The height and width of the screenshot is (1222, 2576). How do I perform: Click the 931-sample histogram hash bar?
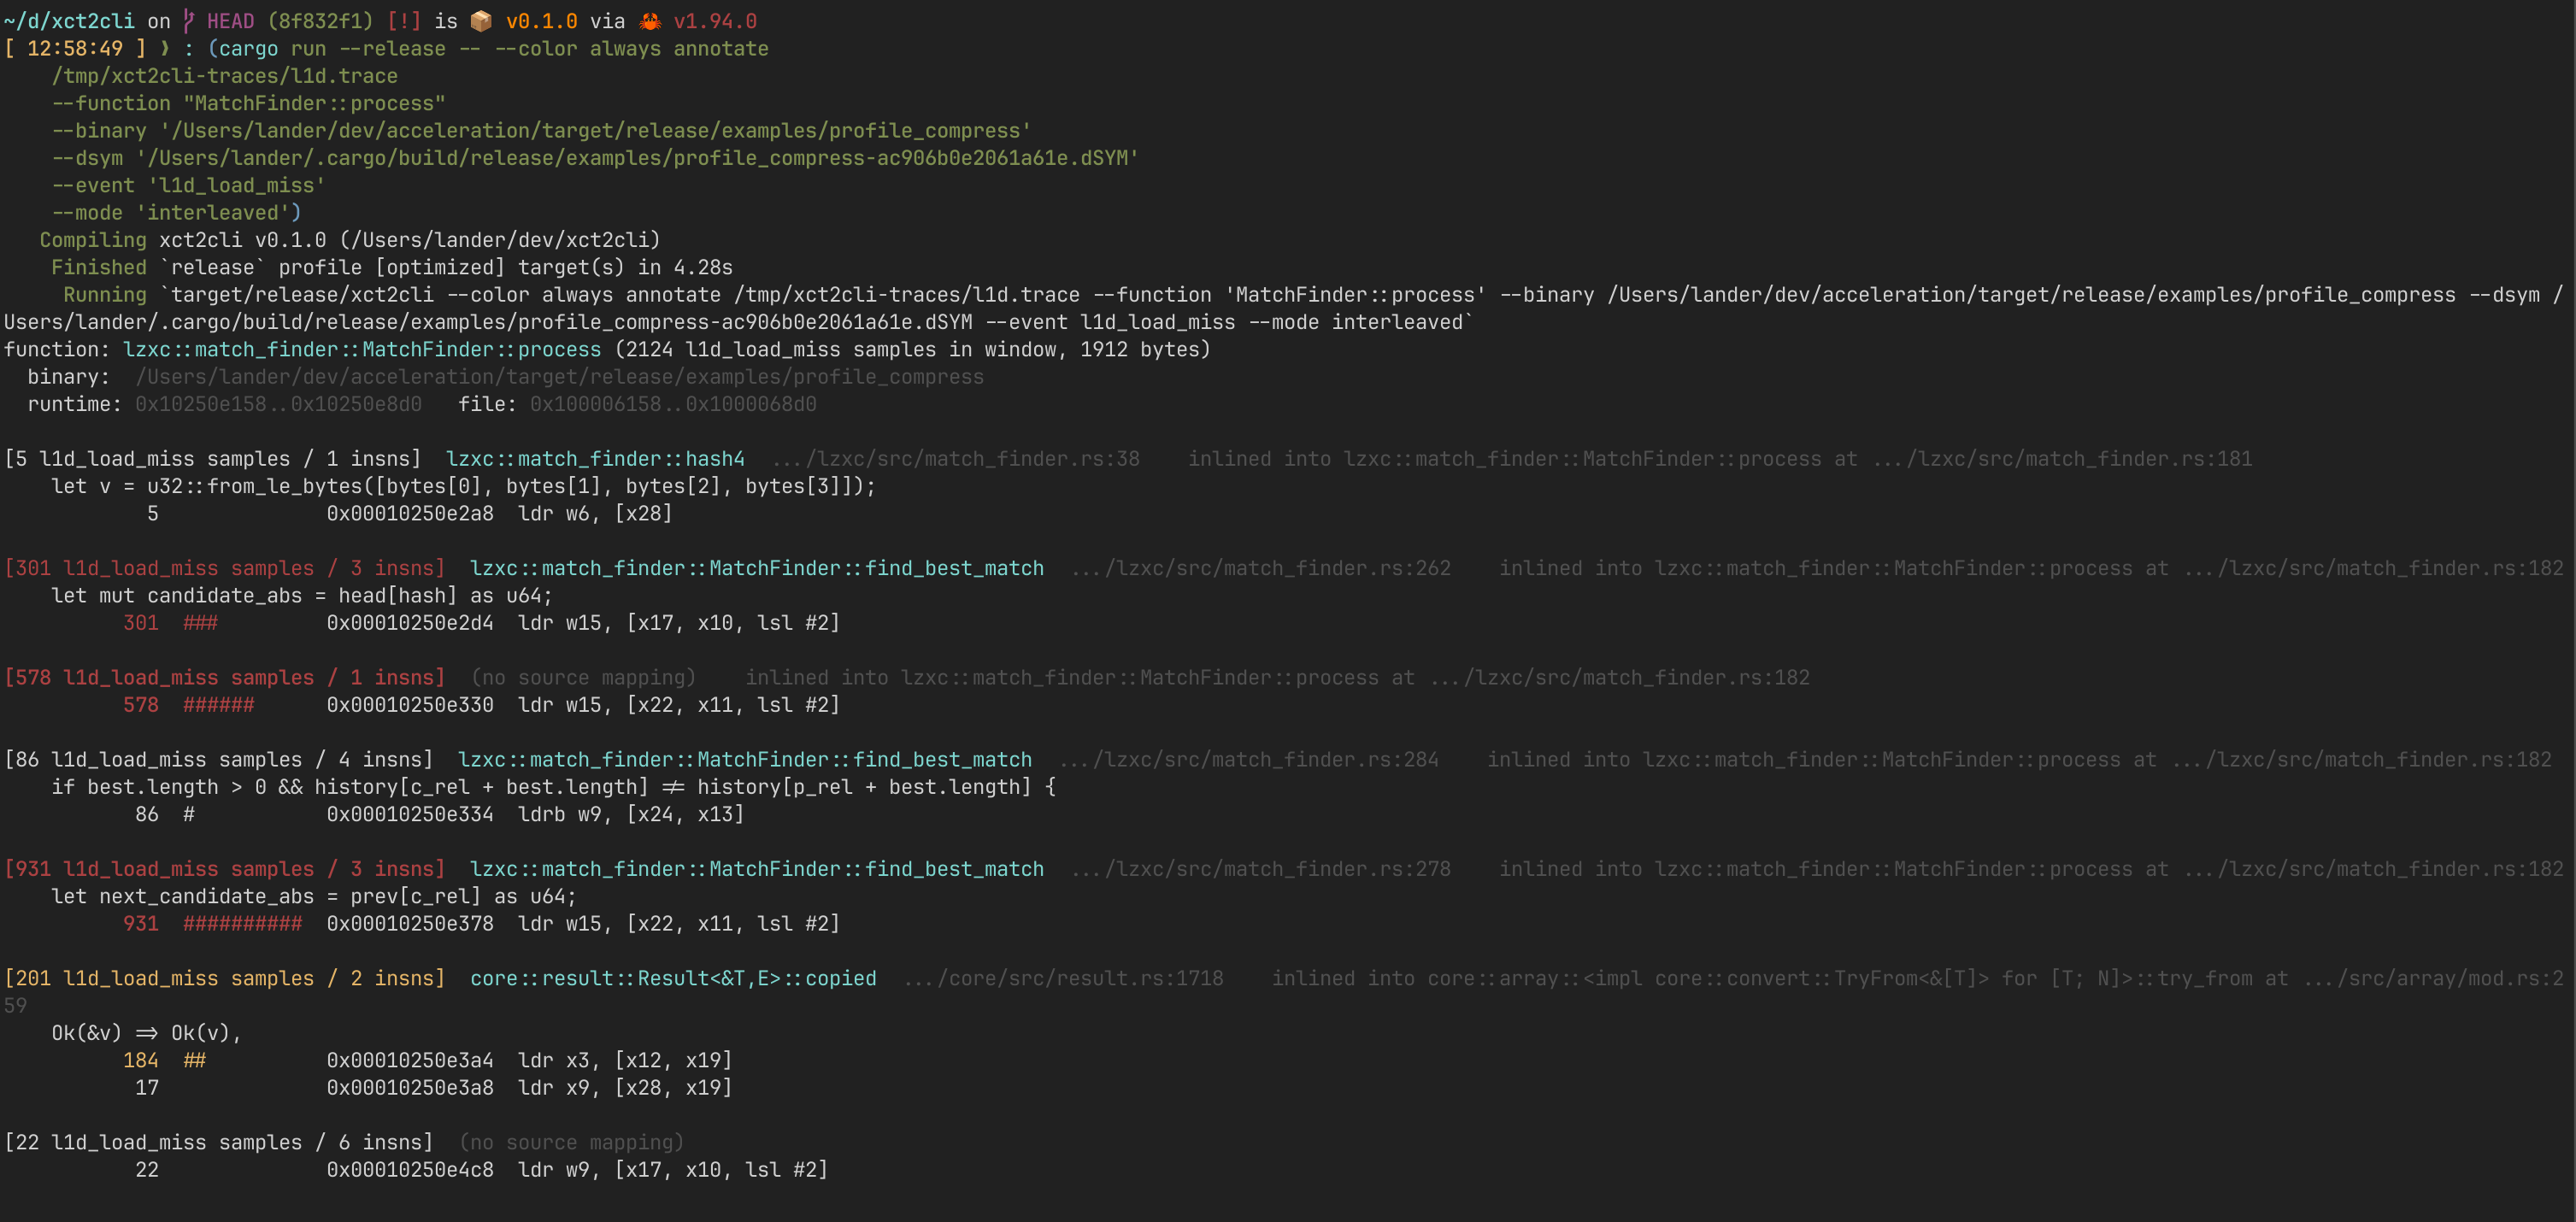point(243,924)
